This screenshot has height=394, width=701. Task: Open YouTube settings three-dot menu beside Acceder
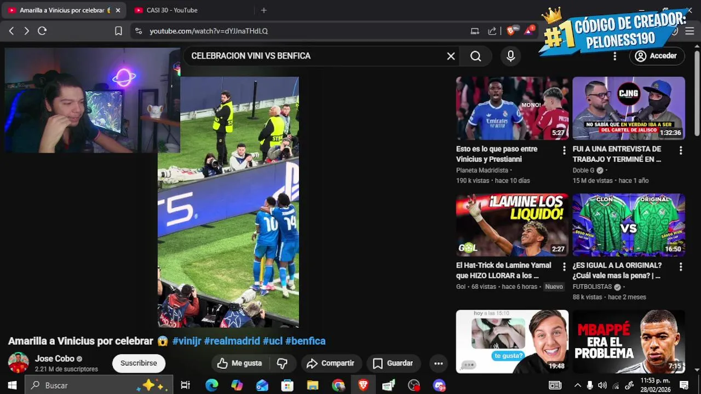pos(614,56)
